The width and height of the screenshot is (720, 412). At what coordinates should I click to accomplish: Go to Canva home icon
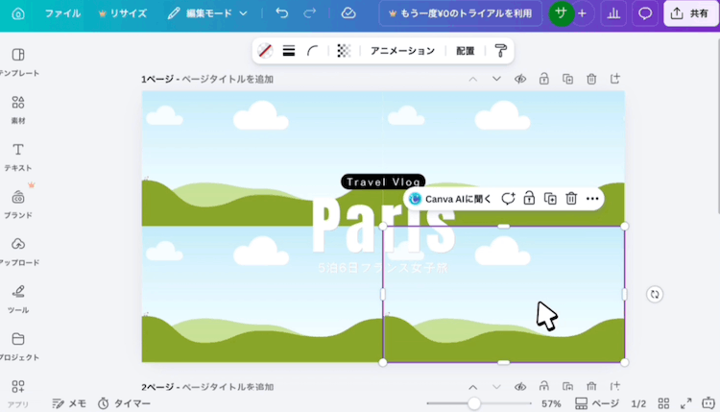(18, 13)
